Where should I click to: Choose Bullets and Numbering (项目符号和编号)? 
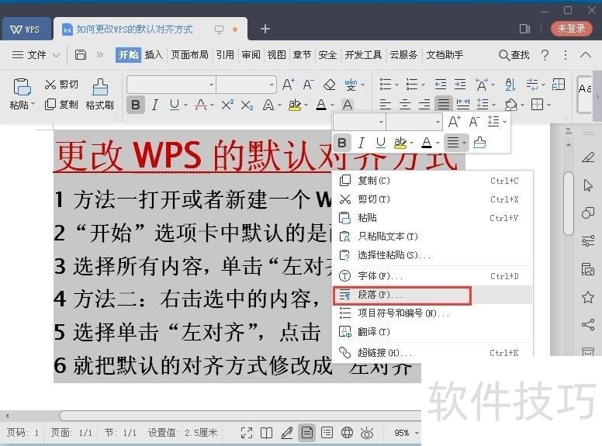[432, 313]
